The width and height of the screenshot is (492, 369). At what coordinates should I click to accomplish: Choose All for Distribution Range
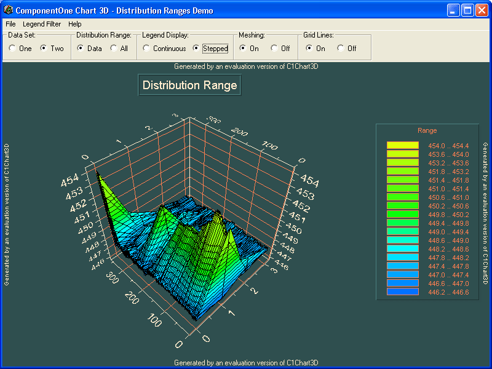click(x=114, y=49)
